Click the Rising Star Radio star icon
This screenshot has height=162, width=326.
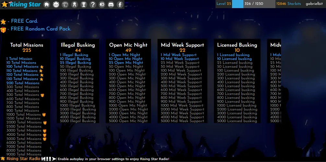(x=3, y=159)
